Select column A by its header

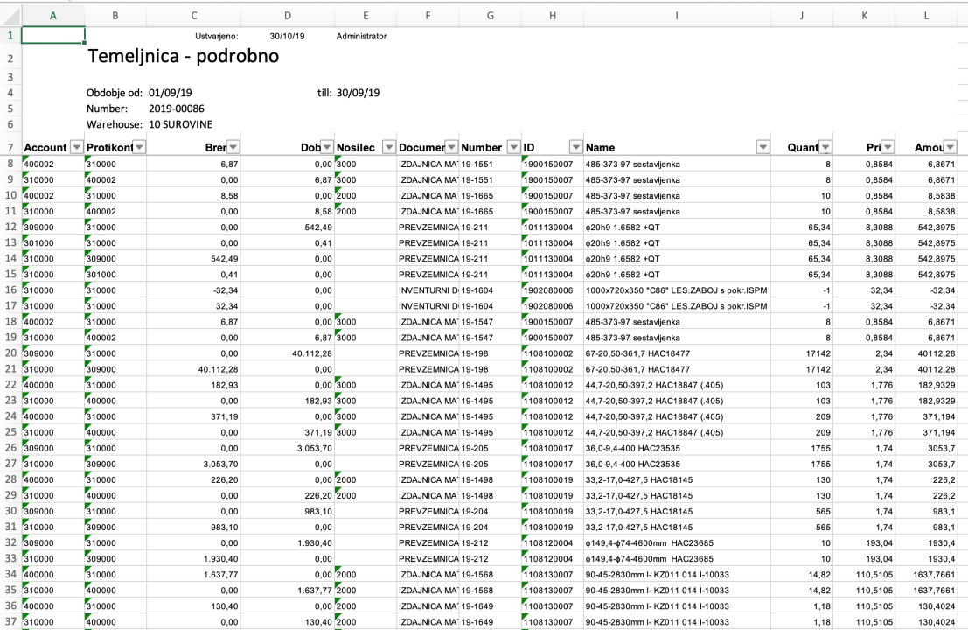pos(52,15)
